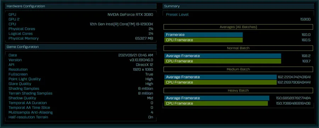Click the Normal Batch Average Framerate bar

[x=223, y=56]
